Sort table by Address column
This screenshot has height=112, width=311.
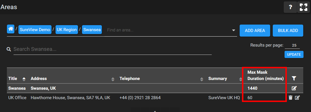click(x=113, y=79)
